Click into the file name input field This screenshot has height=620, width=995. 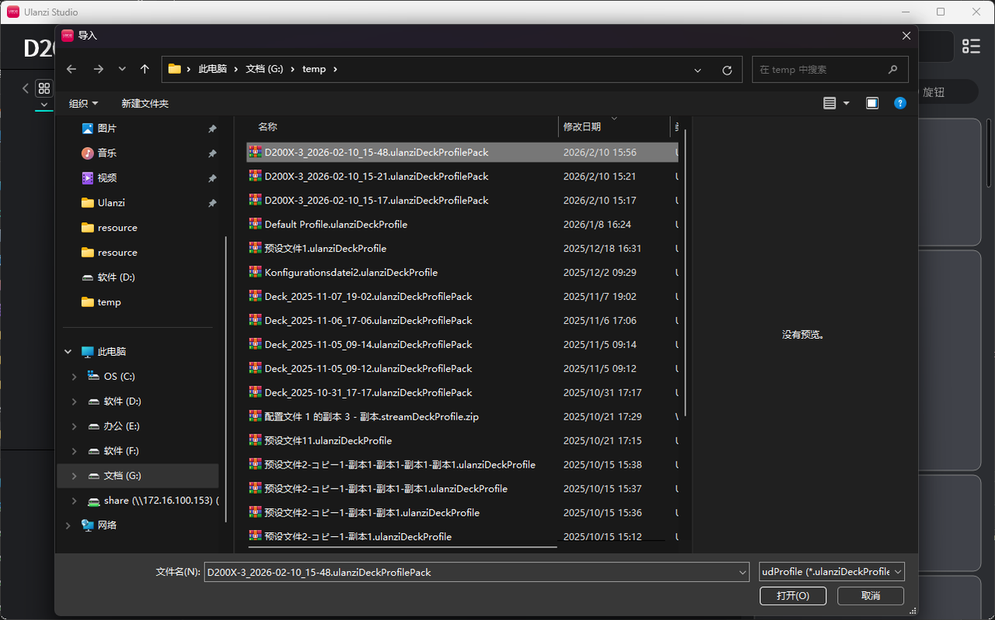tap(466, 572)
